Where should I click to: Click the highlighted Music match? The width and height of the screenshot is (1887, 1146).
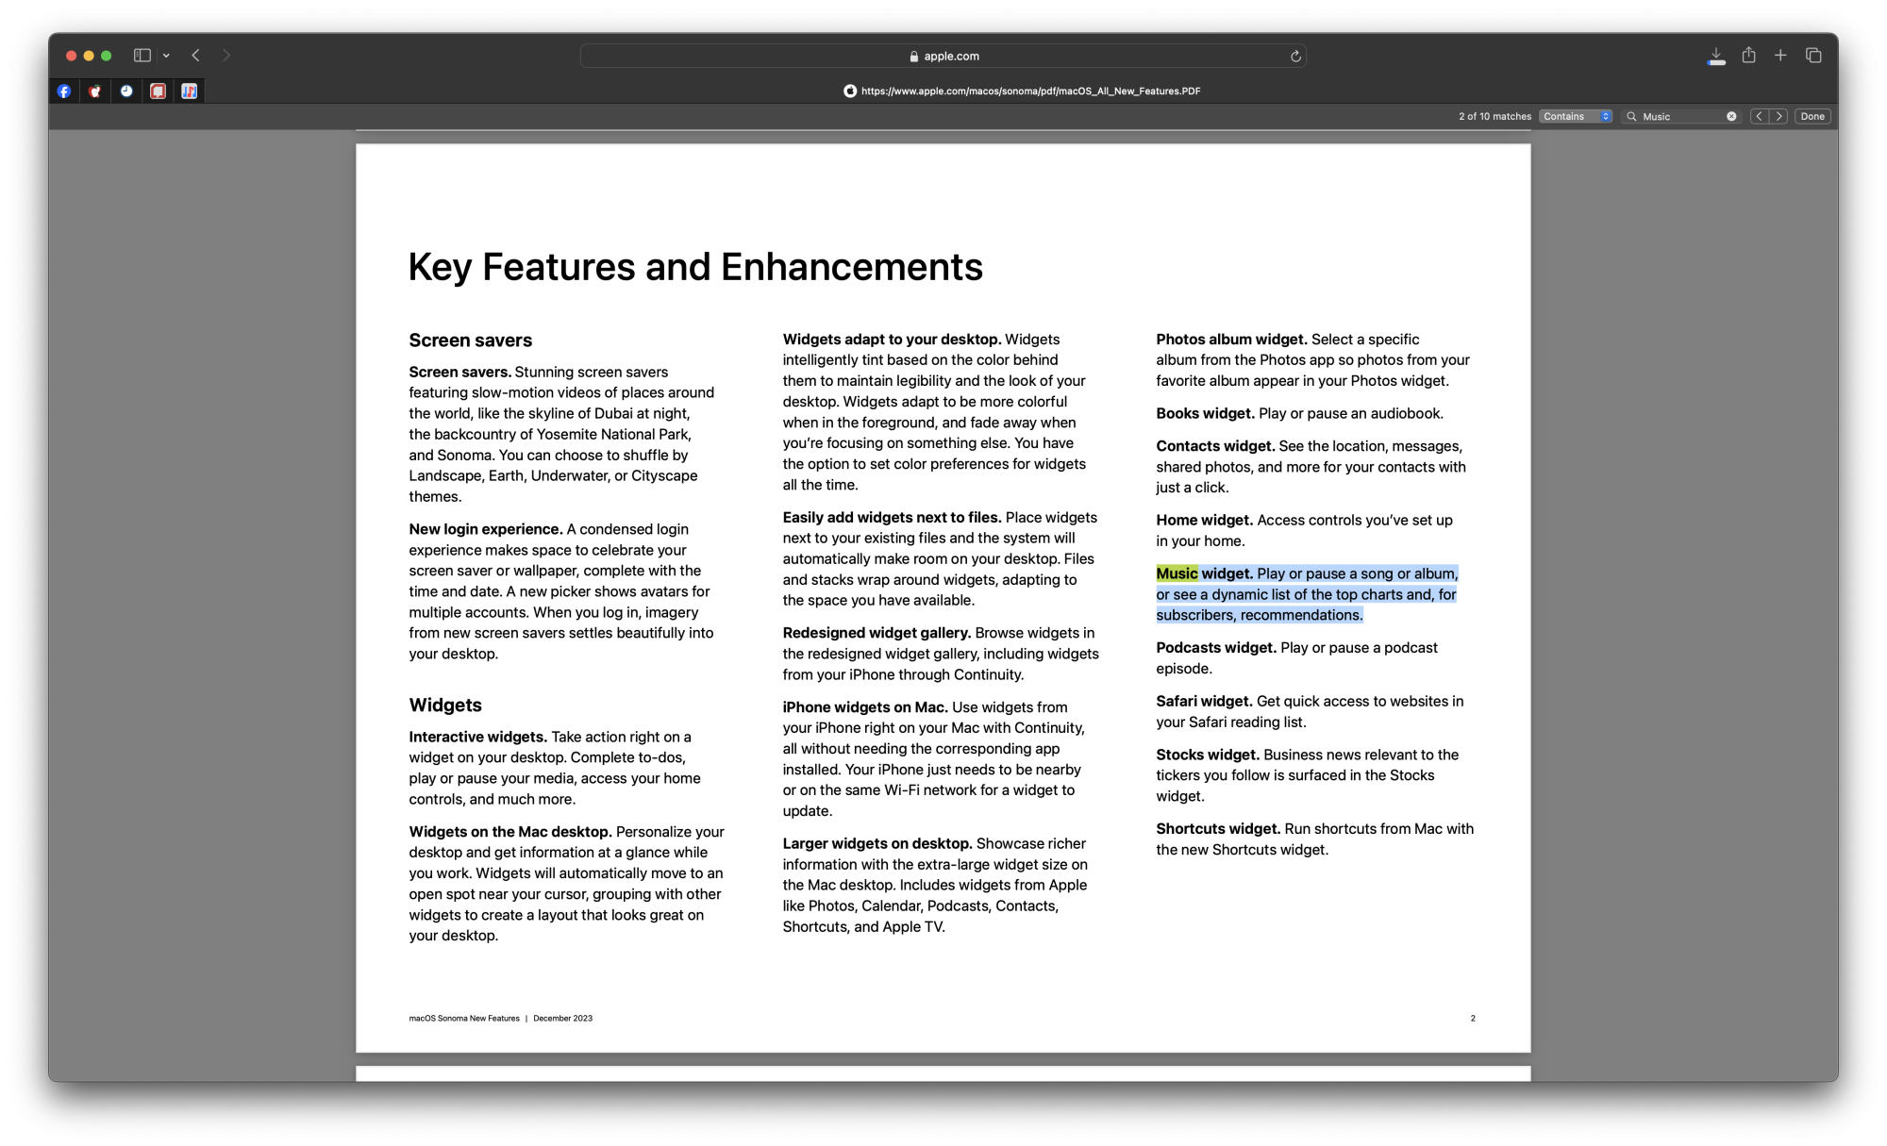[x=1177, y=573]
